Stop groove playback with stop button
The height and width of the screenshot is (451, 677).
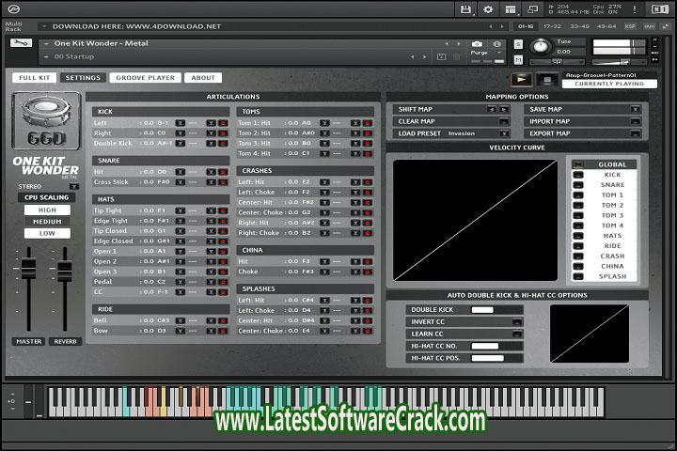coord(546,80)
